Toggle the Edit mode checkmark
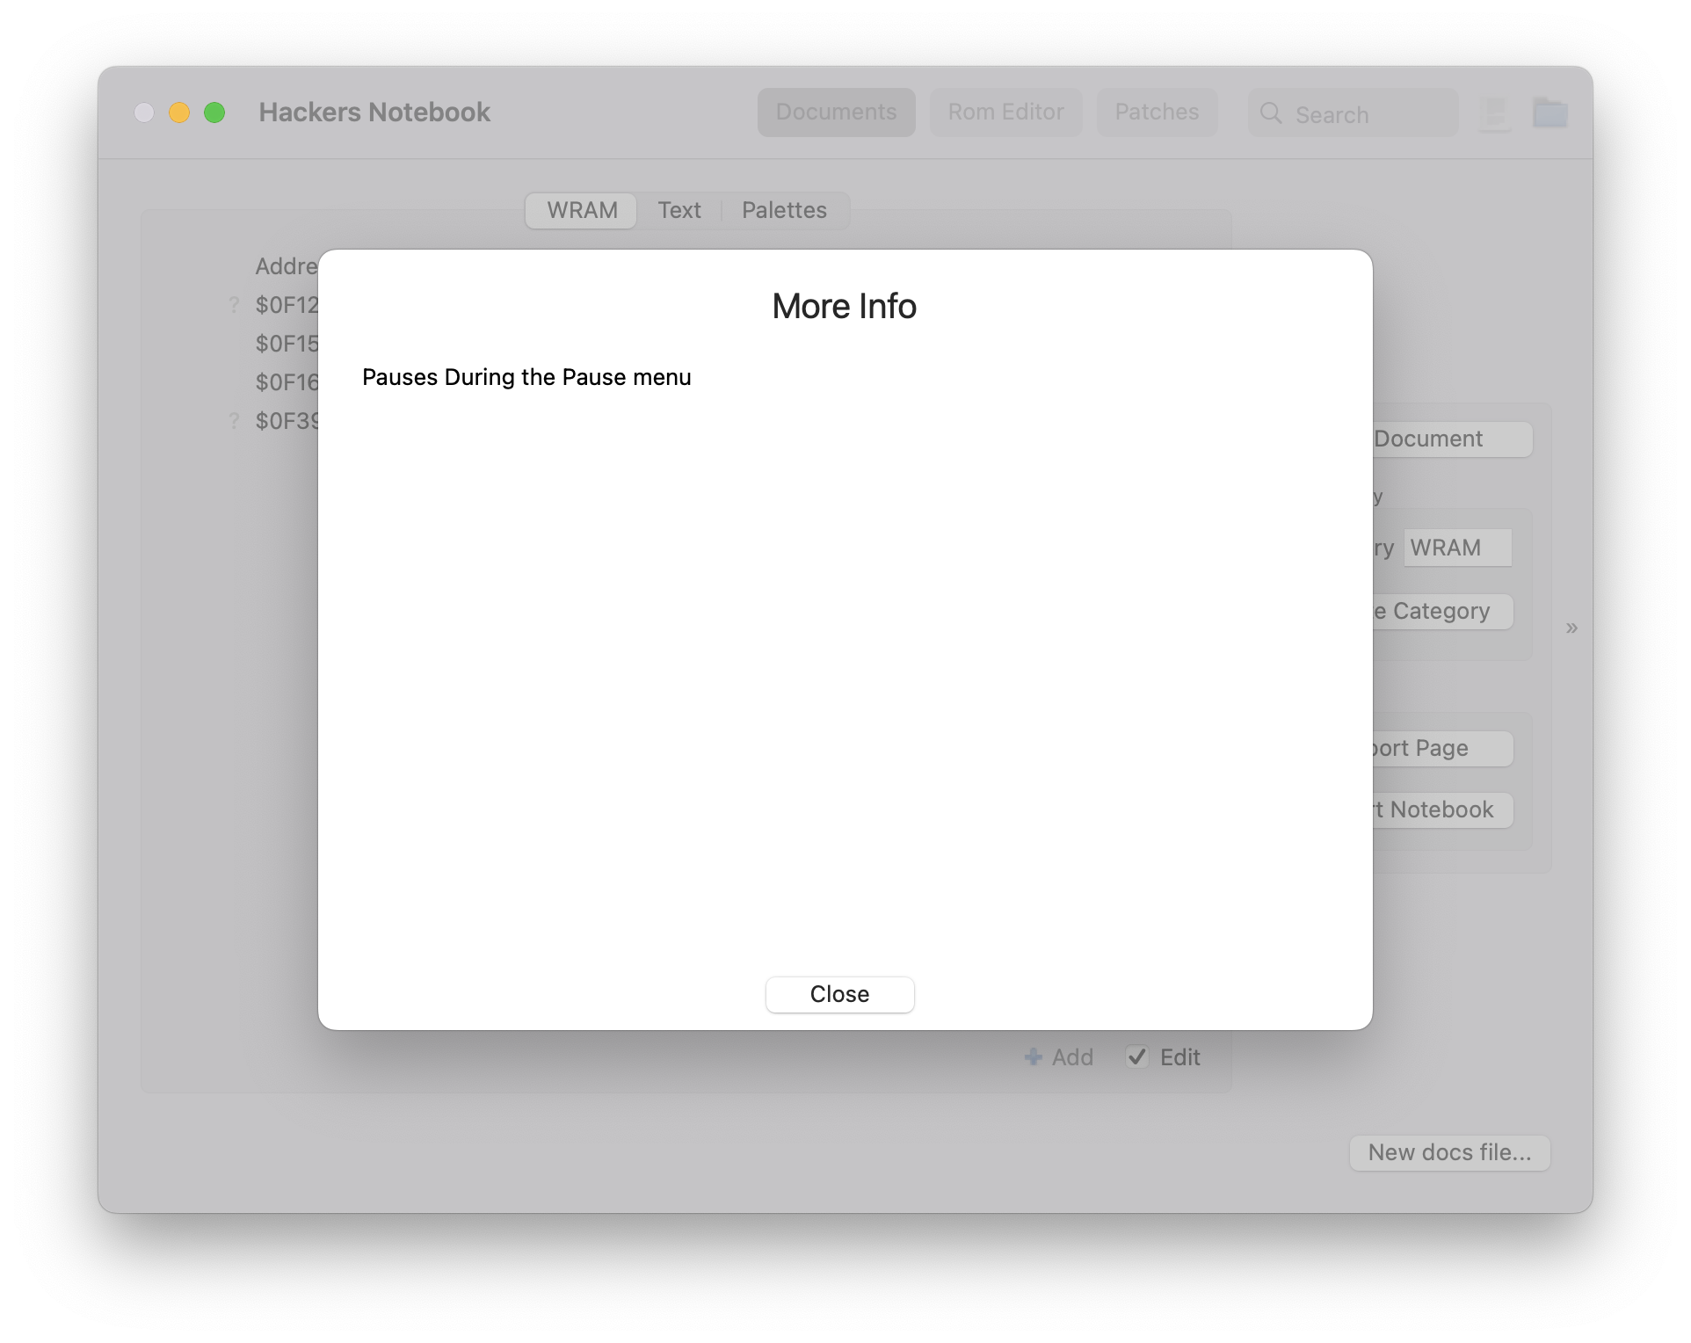This screenshot has height=1343, width=1691. coord(1136,1057)
